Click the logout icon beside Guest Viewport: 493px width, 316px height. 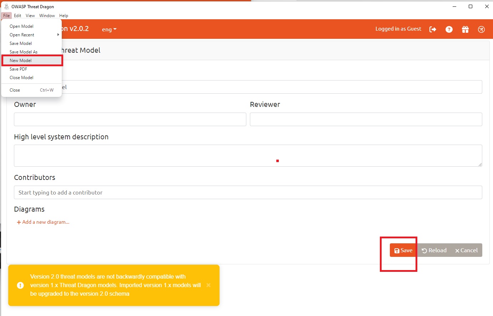pyautogui.click(x=433, y=29)
